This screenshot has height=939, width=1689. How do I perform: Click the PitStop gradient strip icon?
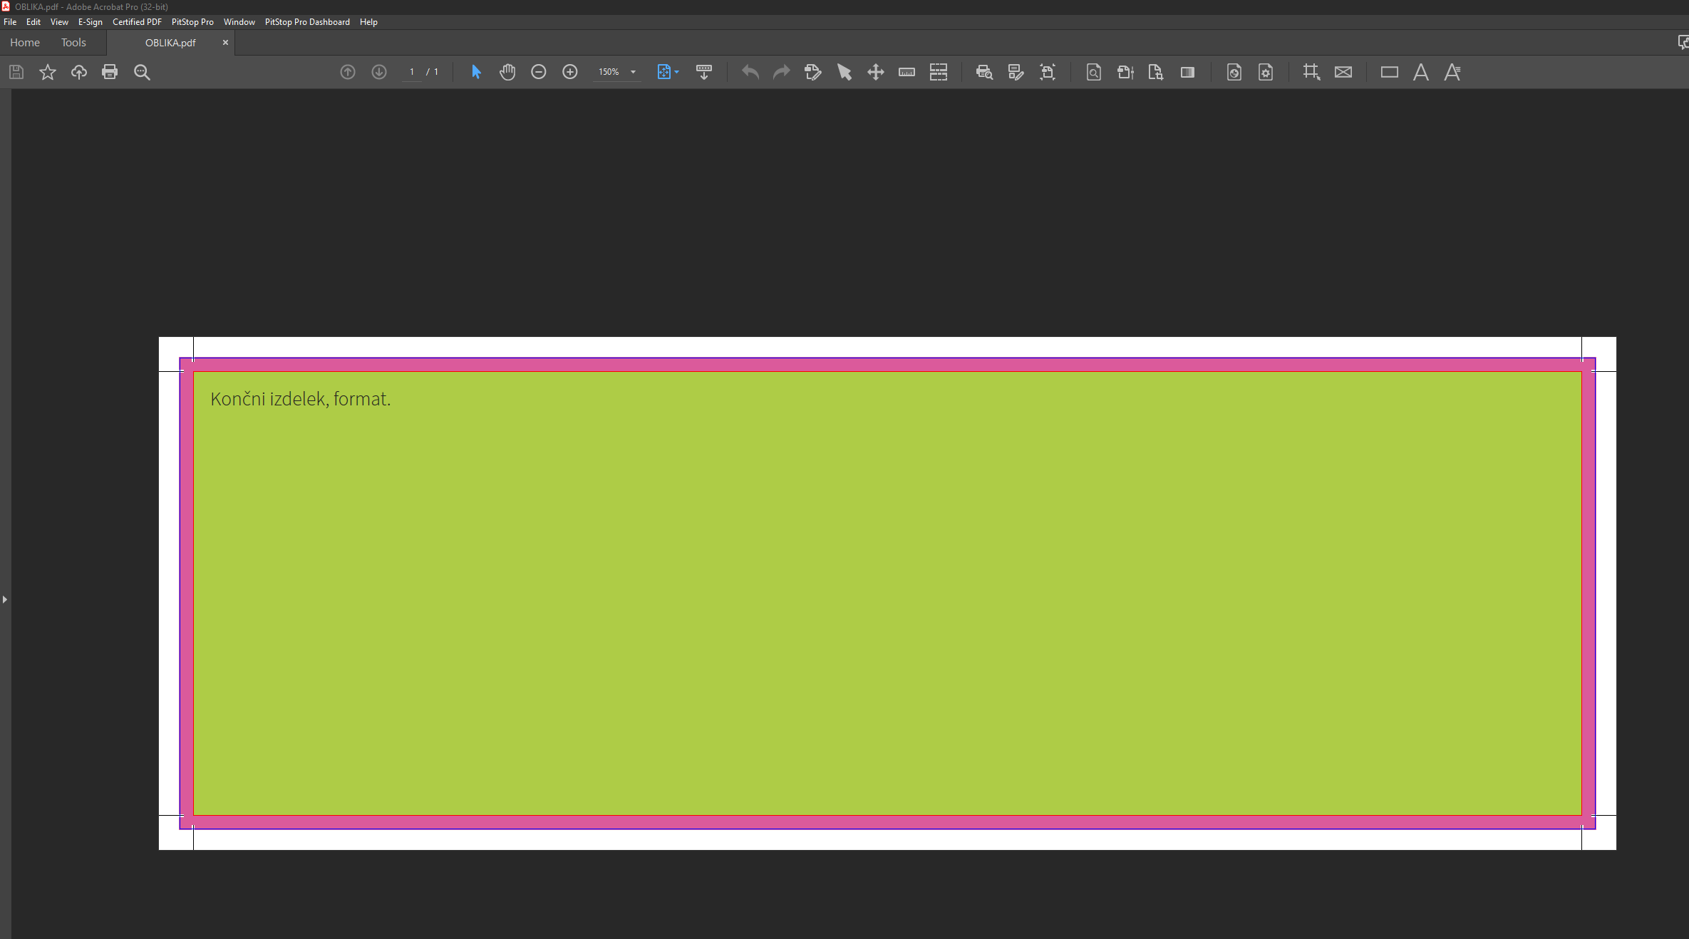click(x=1187, y=72)
